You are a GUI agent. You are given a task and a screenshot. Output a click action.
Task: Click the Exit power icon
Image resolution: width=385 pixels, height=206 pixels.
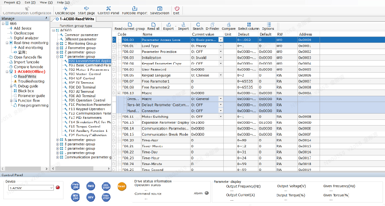(x=177, y=9)
